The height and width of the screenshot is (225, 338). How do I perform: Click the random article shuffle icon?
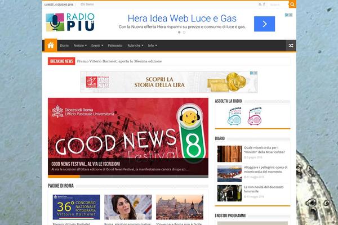pos(291,46)
